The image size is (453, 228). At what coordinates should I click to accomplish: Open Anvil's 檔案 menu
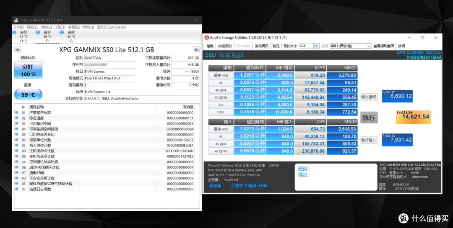pos(210,46)
